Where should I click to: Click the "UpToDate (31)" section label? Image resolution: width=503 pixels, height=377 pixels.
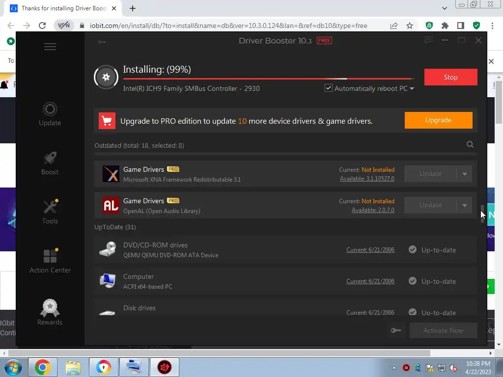tap(115, 227)
